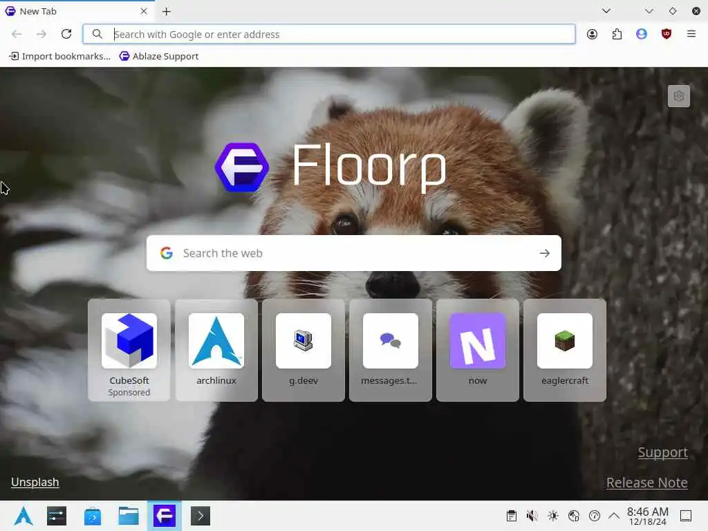The height and width of the screenshot is (531, 708).
Task: Launch Discover software store from taskbar
Action: pos(93,516)
